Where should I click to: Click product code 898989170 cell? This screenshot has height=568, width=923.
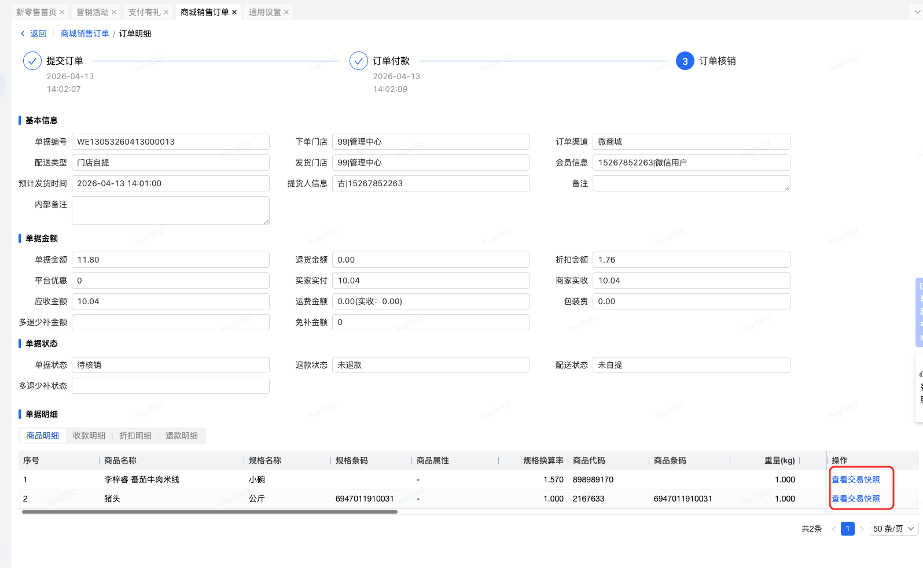593,480
